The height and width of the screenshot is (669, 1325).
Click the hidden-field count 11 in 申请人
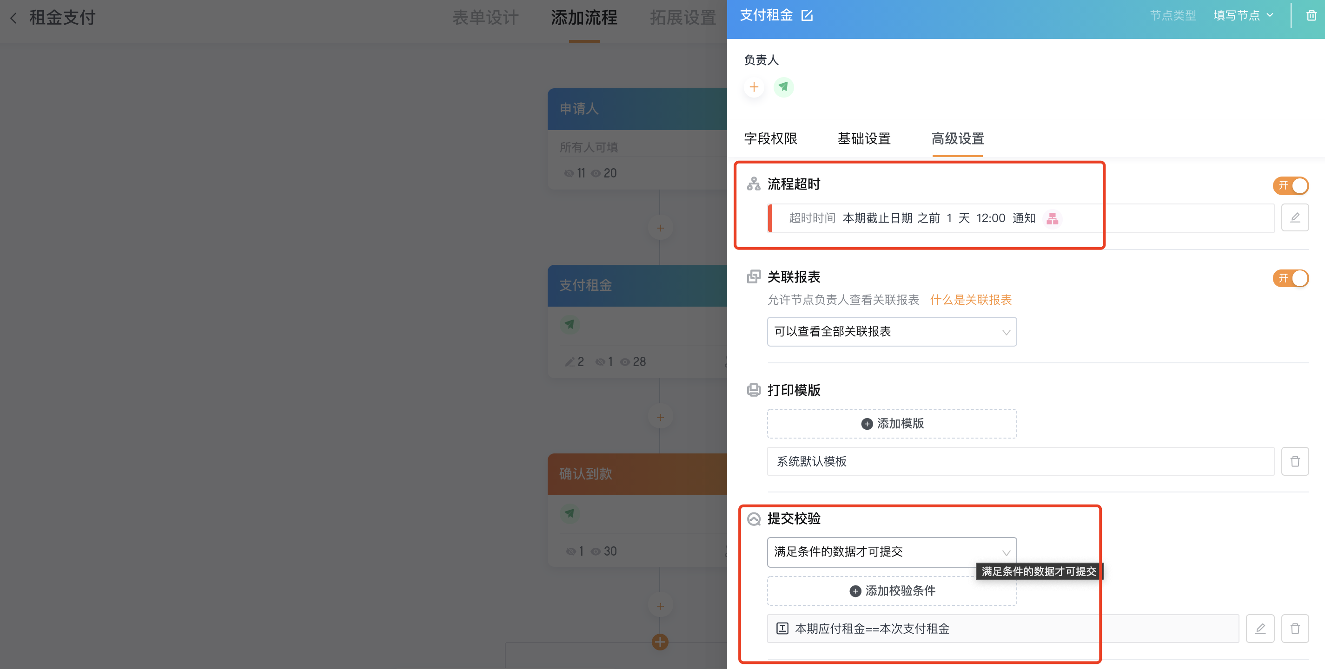click(581, 173)
